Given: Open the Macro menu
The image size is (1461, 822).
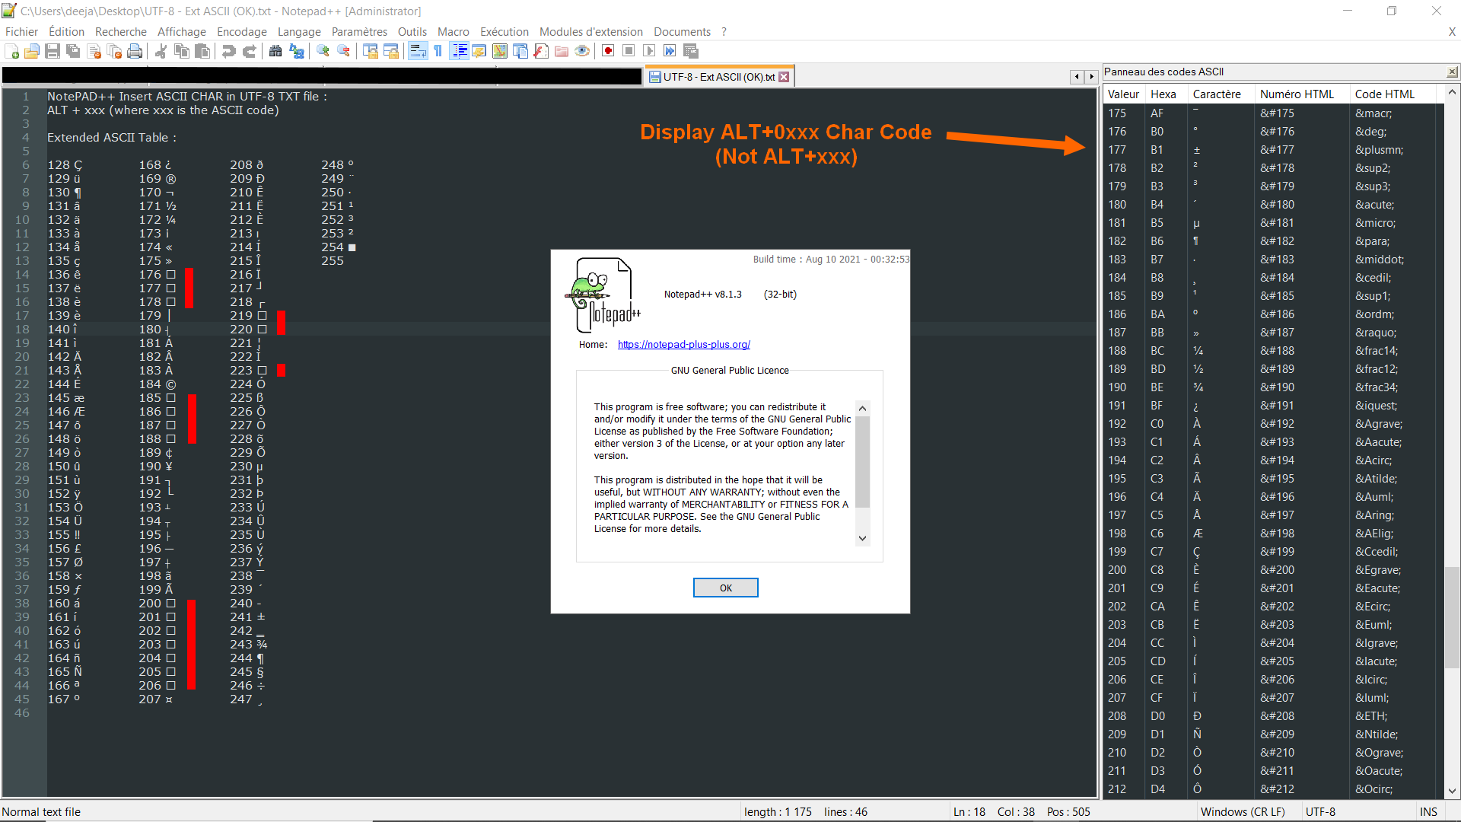Looking at the screenshot, I should coord(454,32).
